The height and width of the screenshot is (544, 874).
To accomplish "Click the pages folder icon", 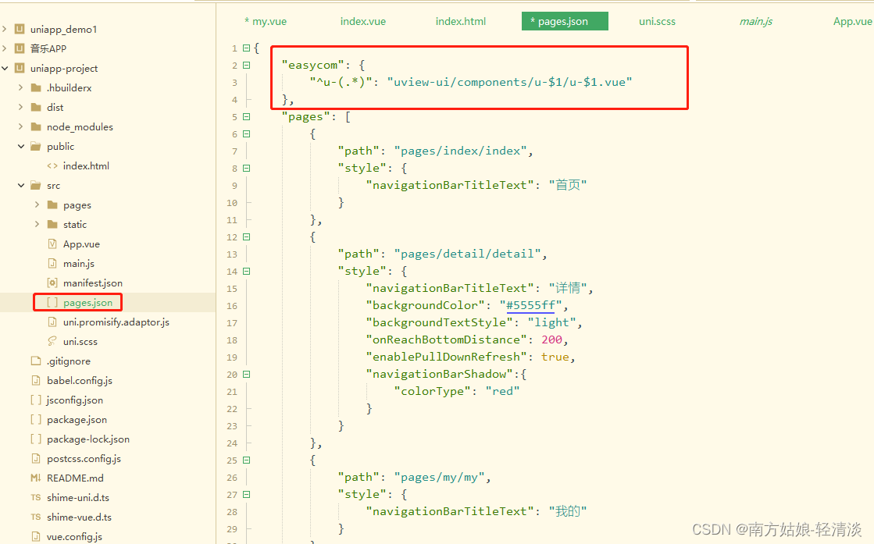I will [52, 204].
